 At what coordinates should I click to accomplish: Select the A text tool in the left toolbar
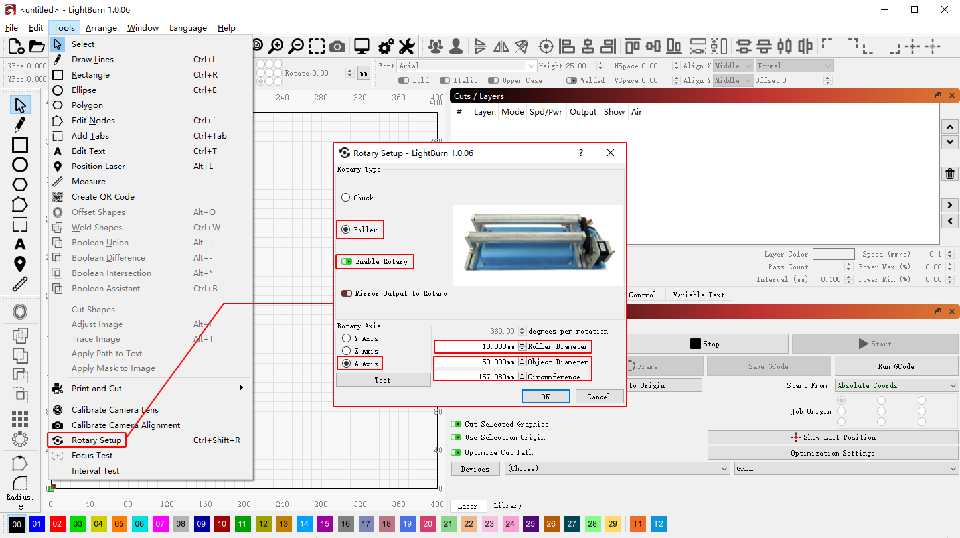point(20,245)
